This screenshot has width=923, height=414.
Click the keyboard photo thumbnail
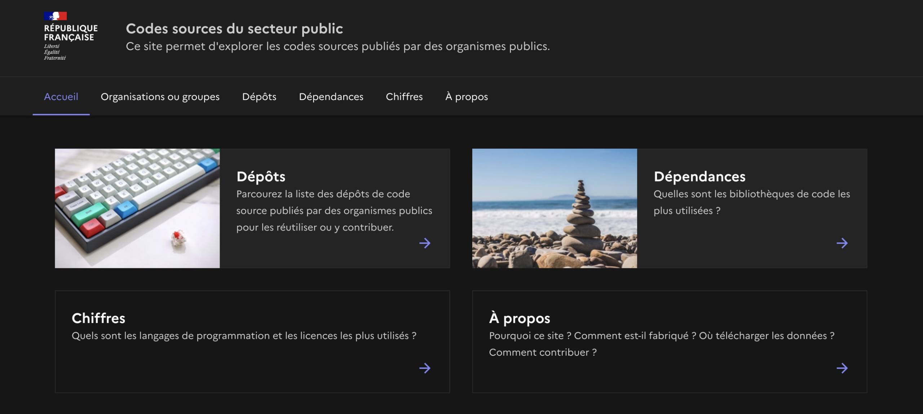point(137,208)
